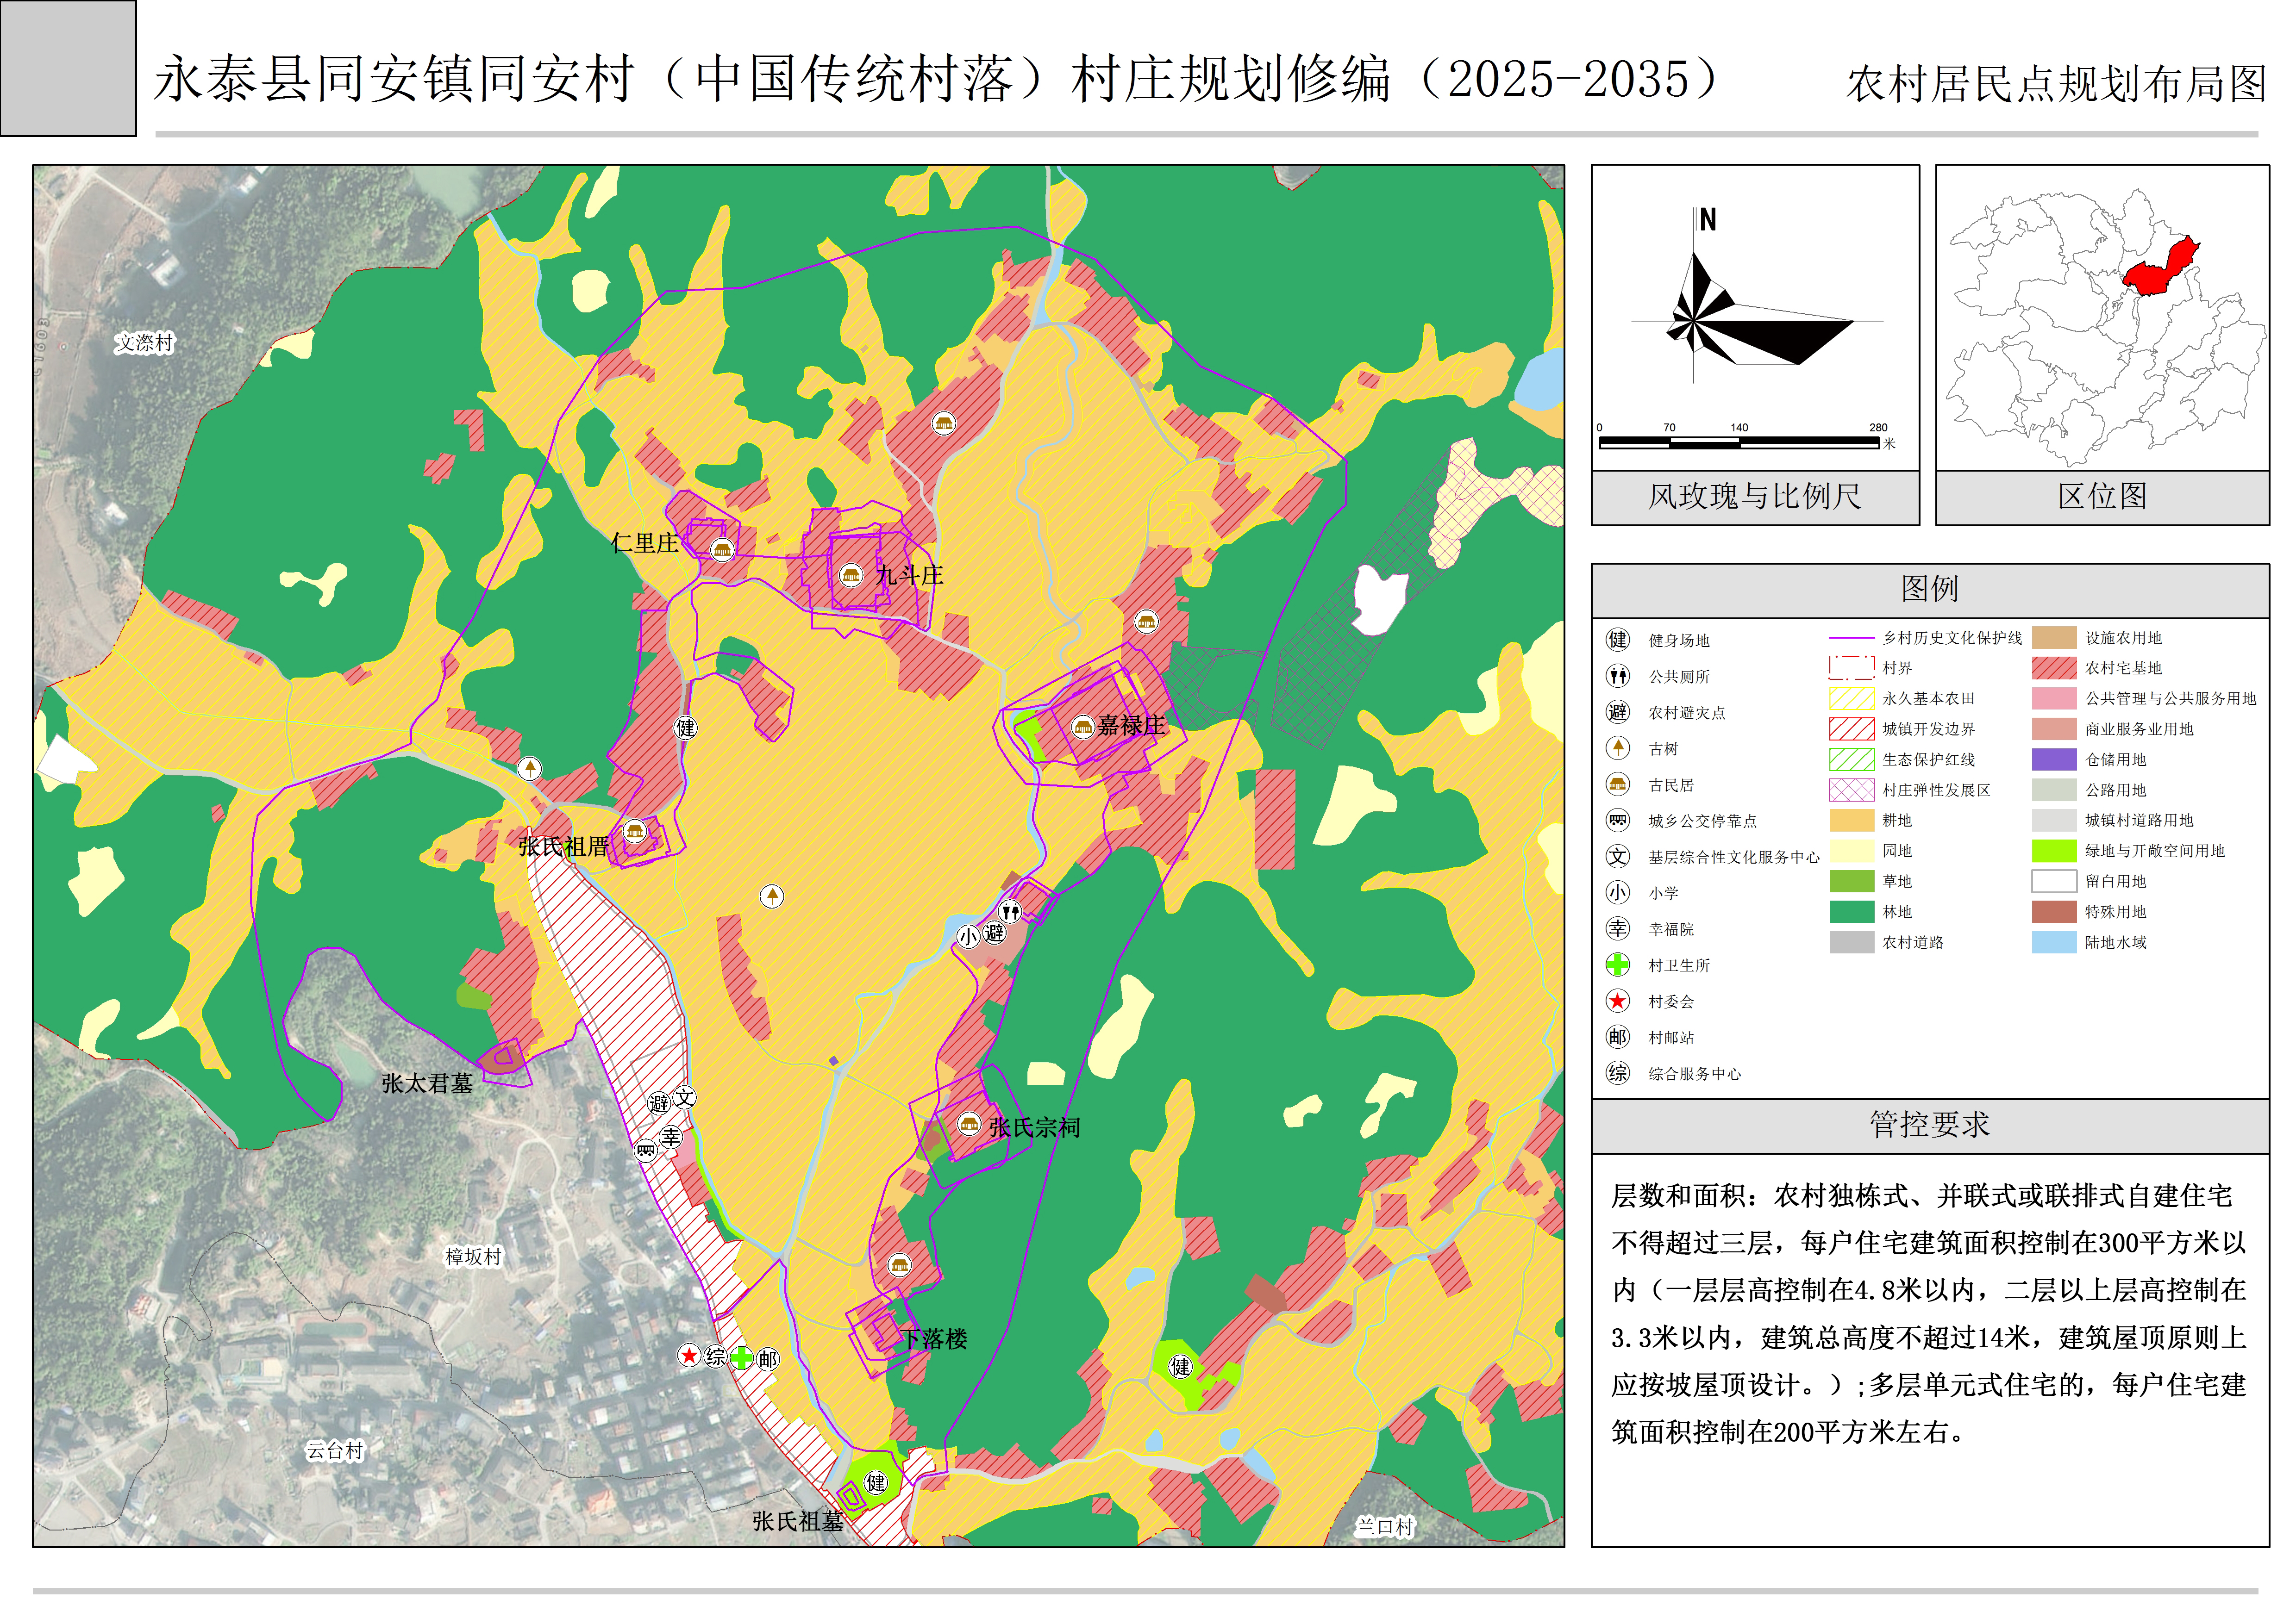Viewport: 2296px width, 1624px height.
Task: Click the green cross clinic marker on map
Action: pos(741,1358)
